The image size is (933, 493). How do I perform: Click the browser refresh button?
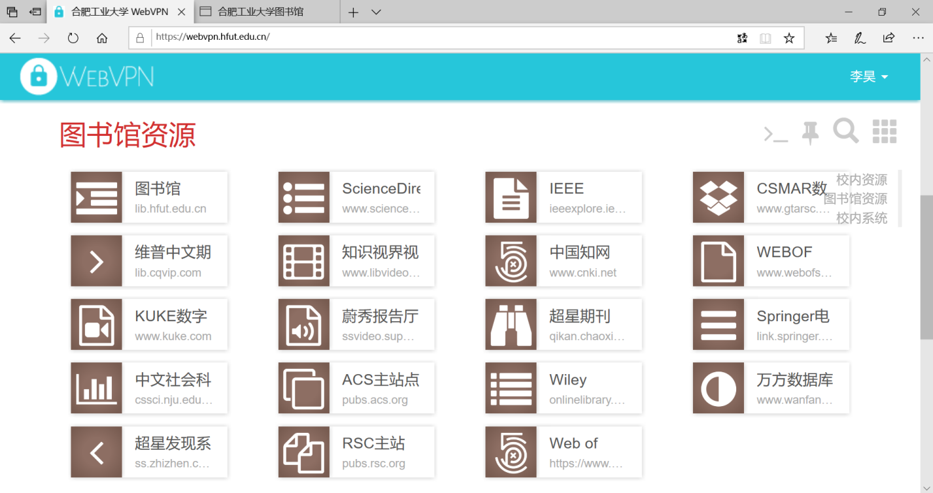tap(73, 38)
